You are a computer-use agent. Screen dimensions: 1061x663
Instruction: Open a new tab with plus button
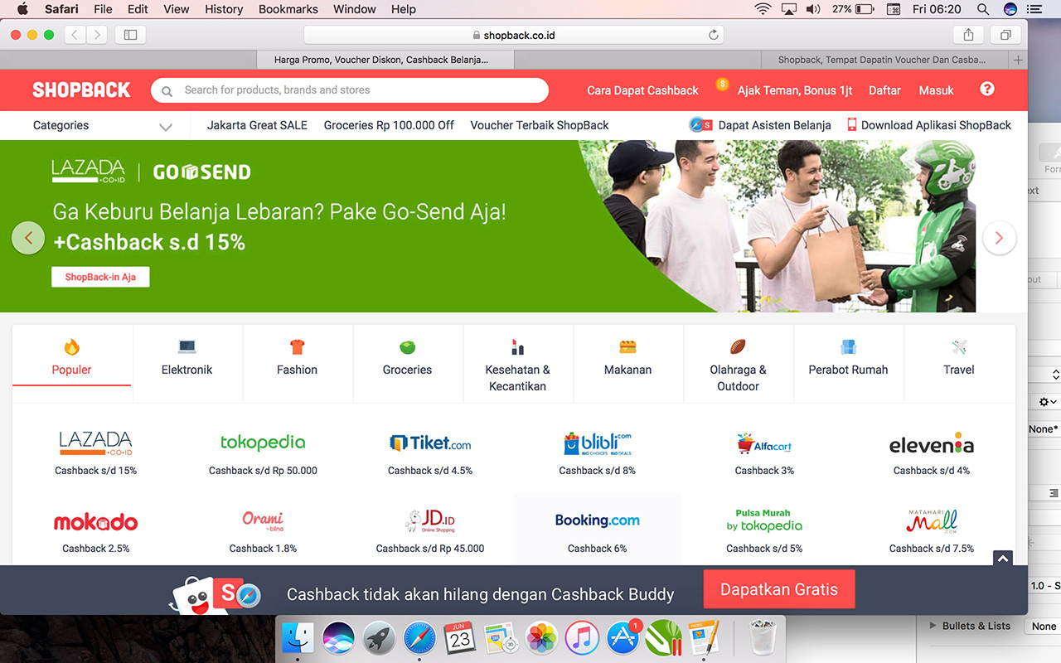click(1018, 60)
